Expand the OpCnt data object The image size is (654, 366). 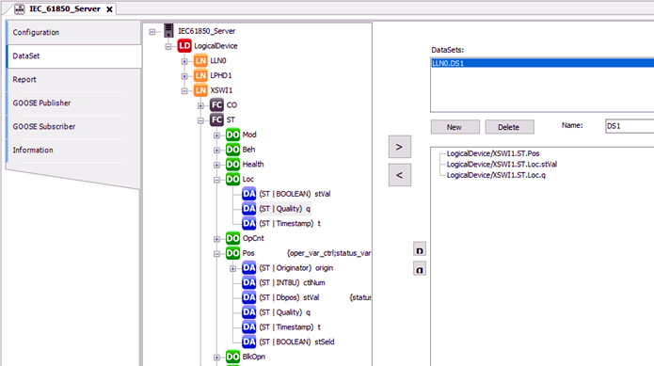216,239
